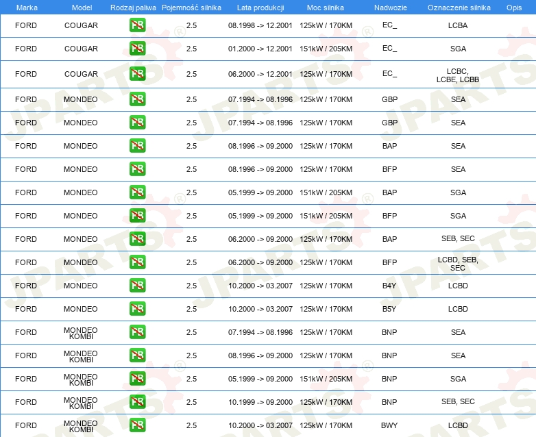The width and height of the screenshot is (536, 437).
Task: Click MONDEO KOMBI cell in BWY row
Action: click(x=81, y=426)
